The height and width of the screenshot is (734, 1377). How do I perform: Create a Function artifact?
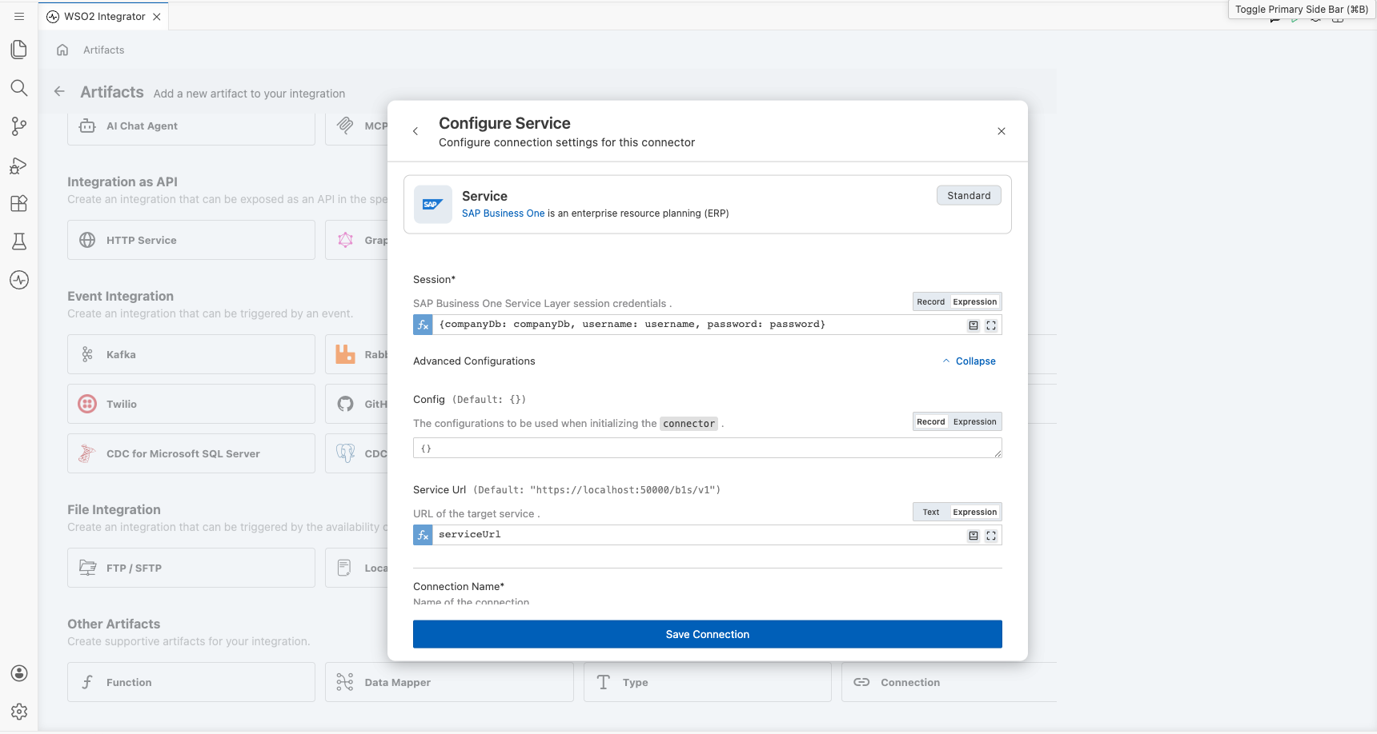191,682
